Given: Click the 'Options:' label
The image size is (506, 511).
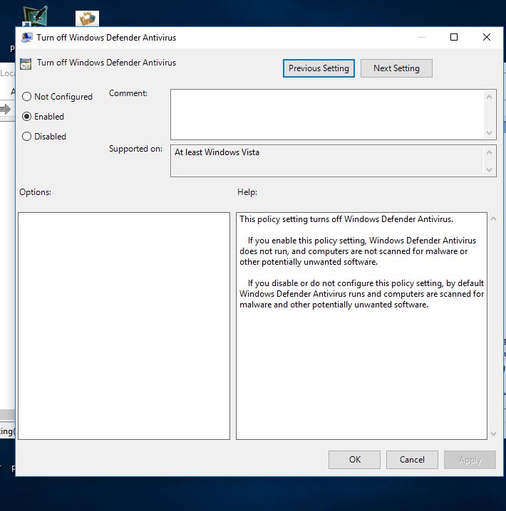Looking at the screenshot, I should (35, 192).
